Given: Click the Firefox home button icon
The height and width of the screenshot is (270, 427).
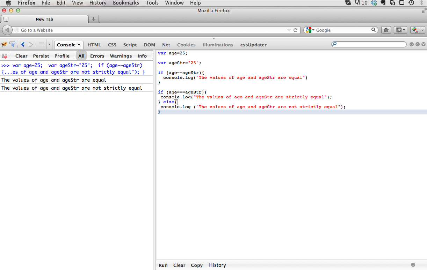Looking at the screenshot, I should pyautogui.click(x=386, y=30).
